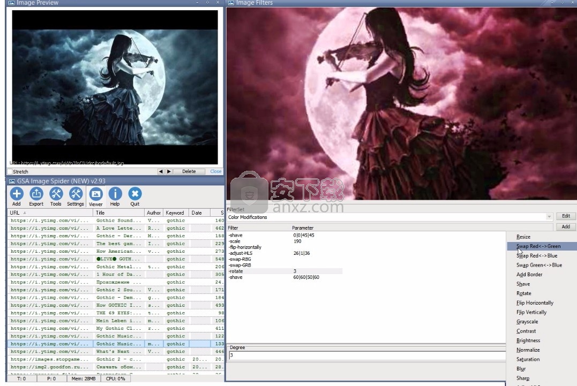Select the row titled 'THE 69 EYES:...'
577x386 pixels.
(116, 313)
